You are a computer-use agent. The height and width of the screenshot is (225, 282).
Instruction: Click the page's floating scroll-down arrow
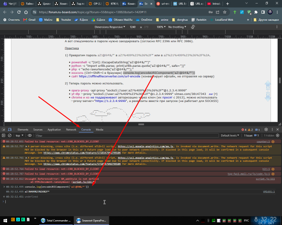(x=268, y=96)
